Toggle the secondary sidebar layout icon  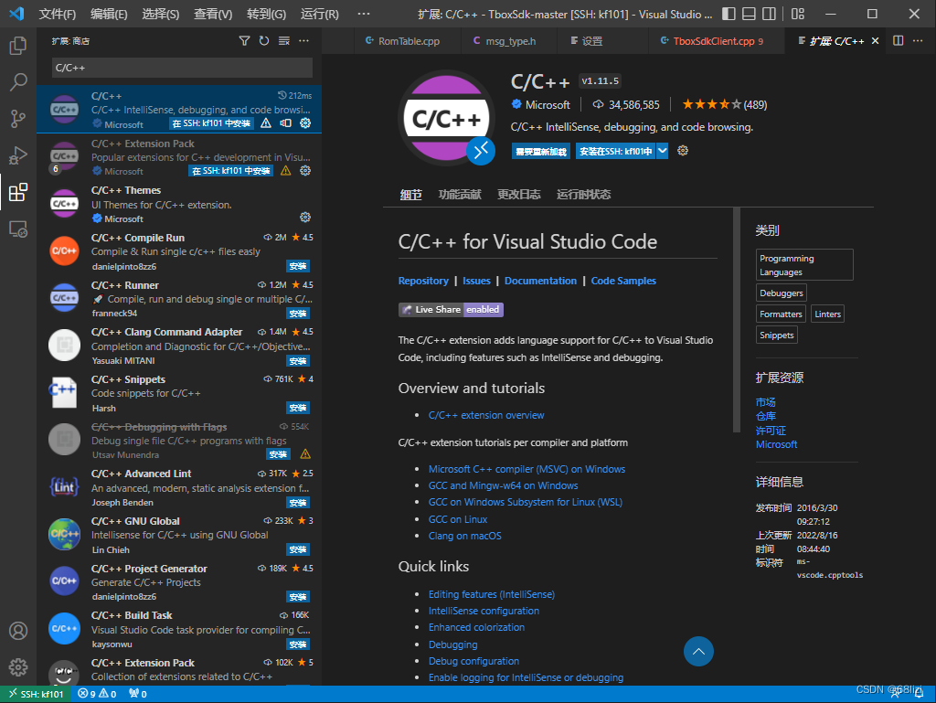[770, 14]
